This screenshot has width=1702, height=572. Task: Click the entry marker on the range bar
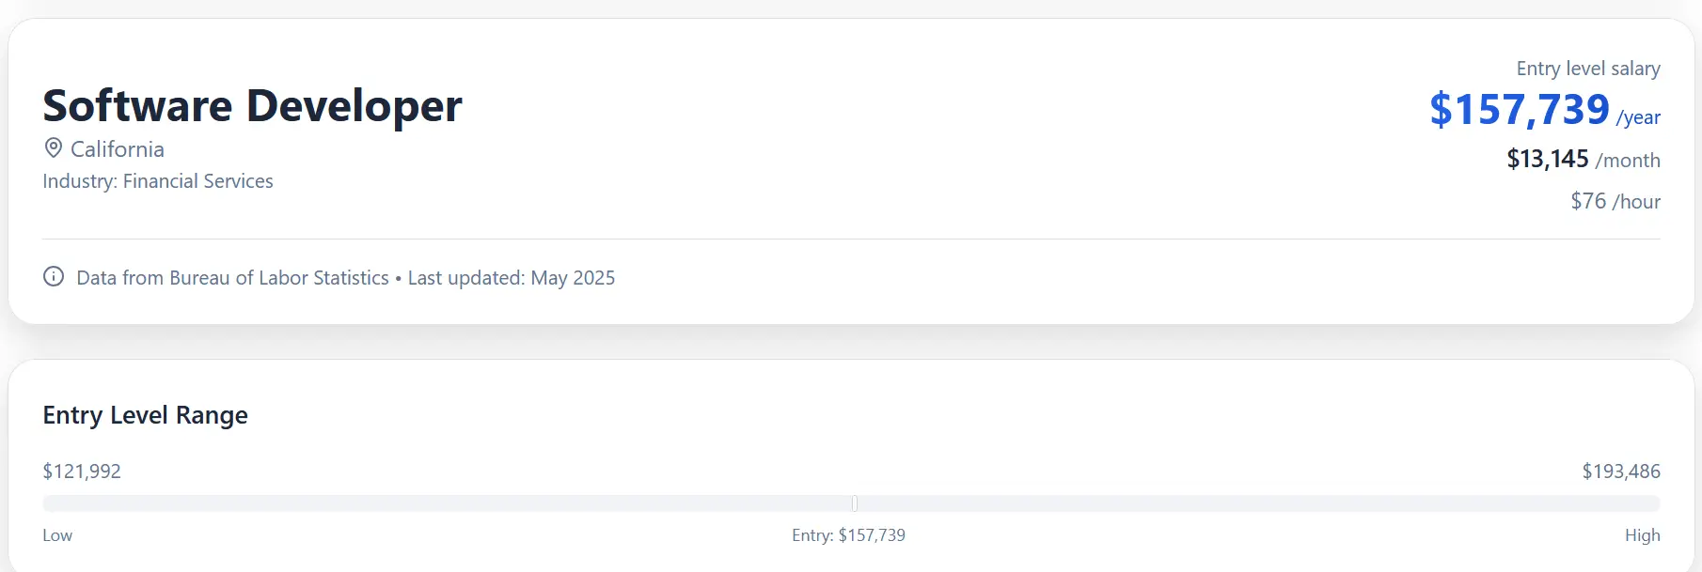855,503
